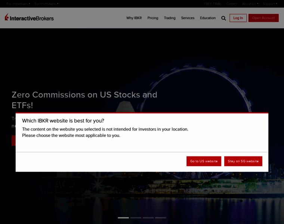
Task: Expand the For Individuals dropdown
Action: pyautogui.click(x=18, y=4)
